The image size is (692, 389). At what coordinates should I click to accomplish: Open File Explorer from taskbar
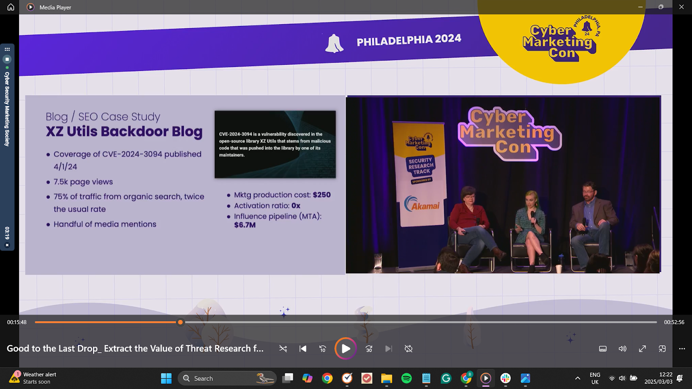click(386, 378)
